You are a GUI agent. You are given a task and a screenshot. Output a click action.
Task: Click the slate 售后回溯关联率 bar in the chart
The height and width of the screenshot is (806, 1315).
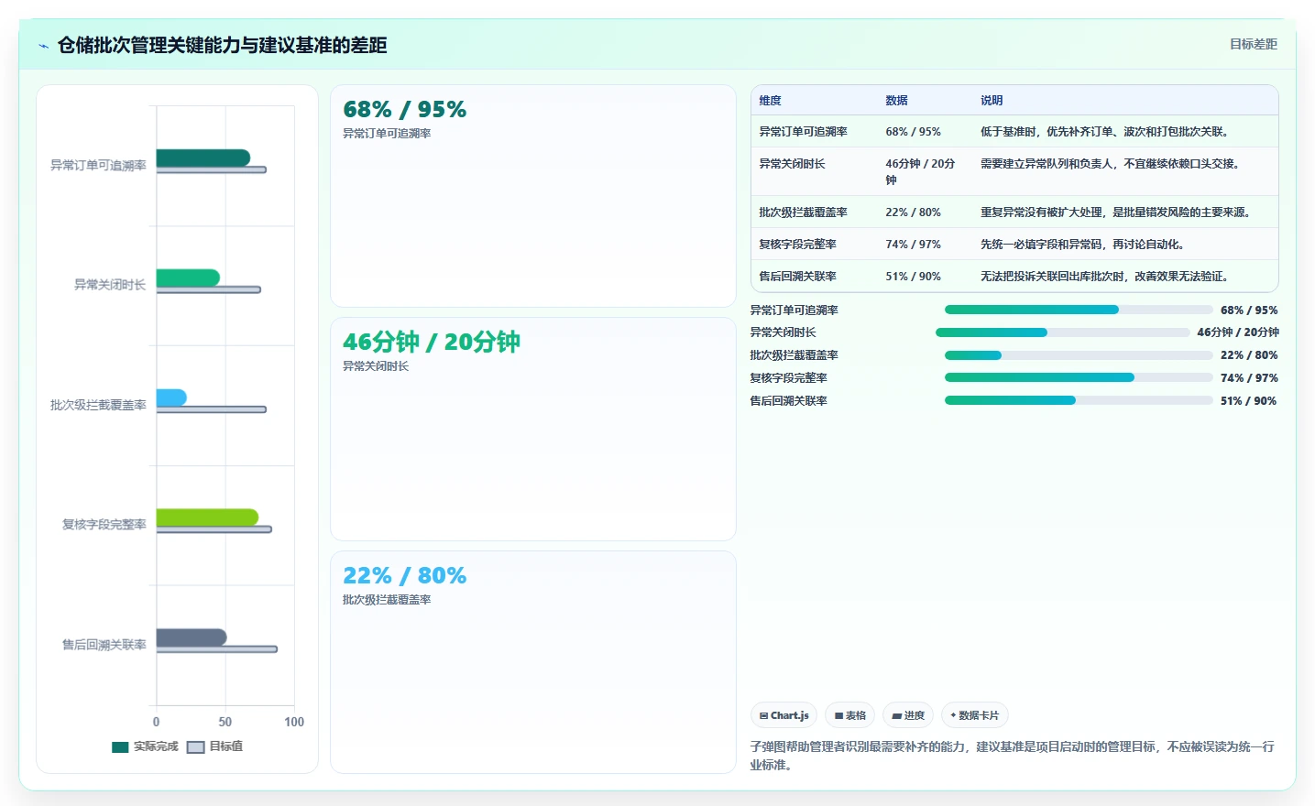click(192, 637)
